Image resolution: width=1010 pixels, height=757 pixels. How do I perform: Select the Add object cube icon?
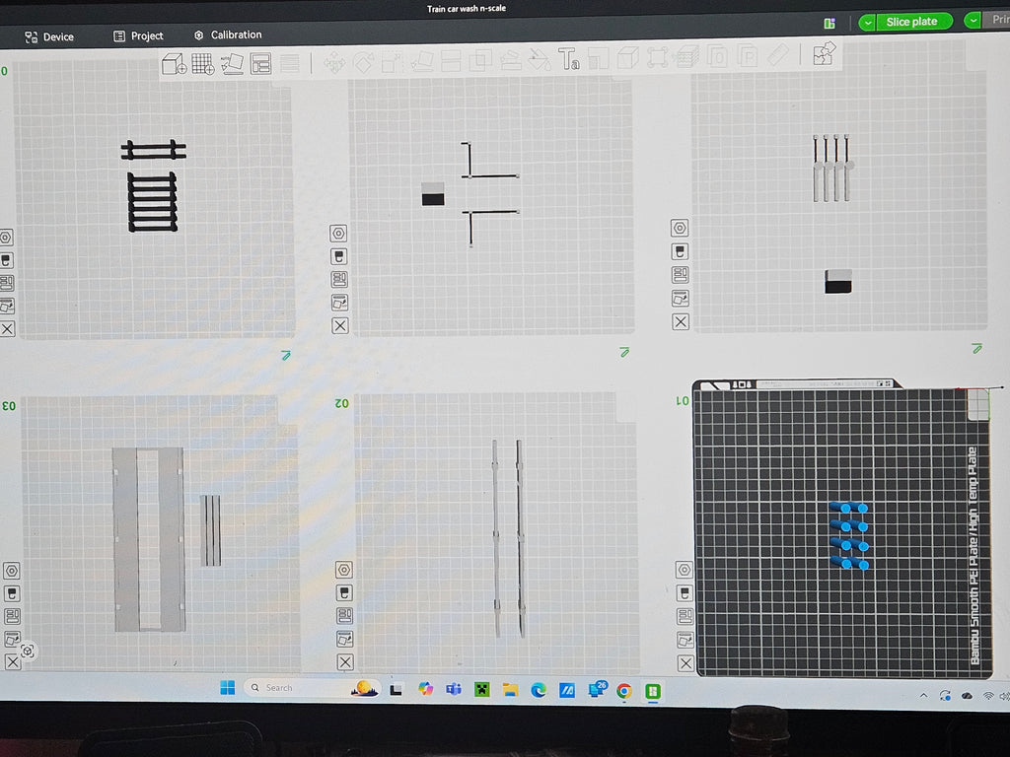174,64
